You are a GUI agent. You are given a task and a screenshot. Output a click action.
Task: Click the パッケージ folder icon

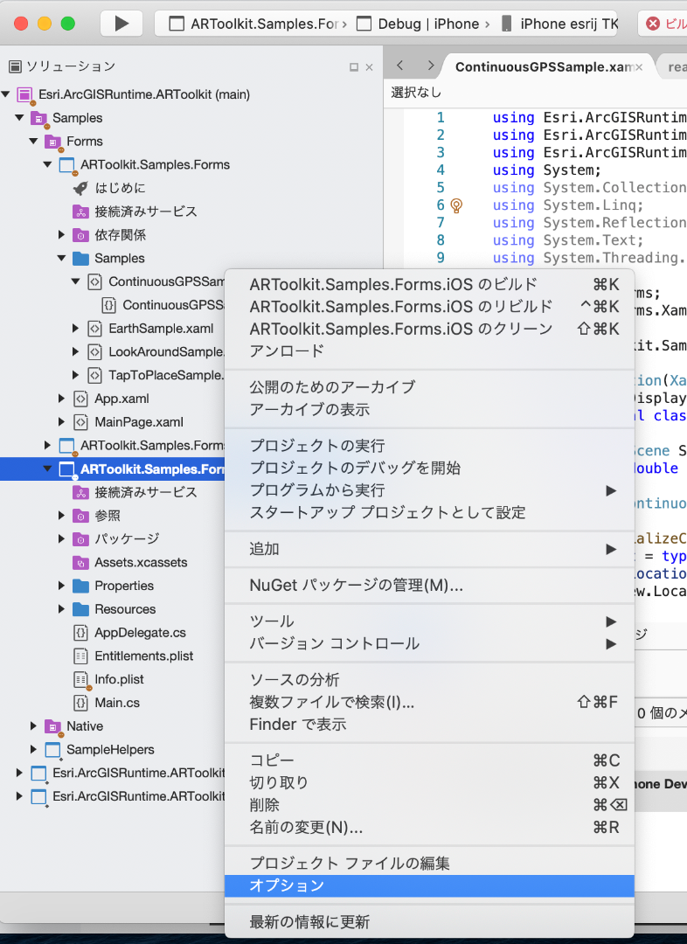pyautogui.click(x=80, y=539)
